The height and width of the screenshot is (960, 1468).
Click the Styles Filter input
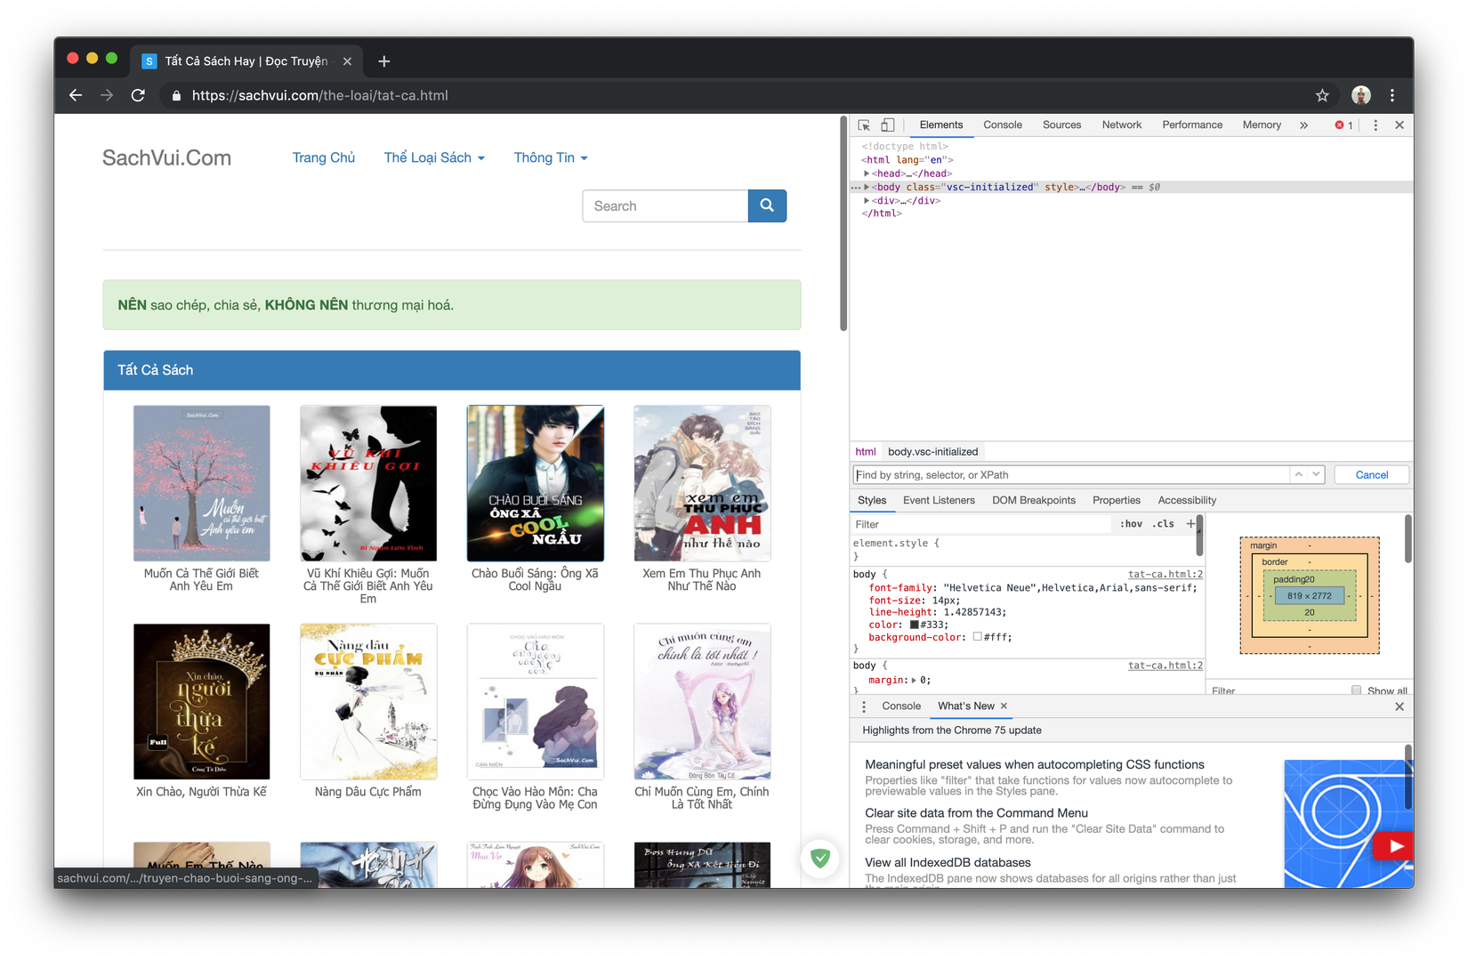[981, 524]
